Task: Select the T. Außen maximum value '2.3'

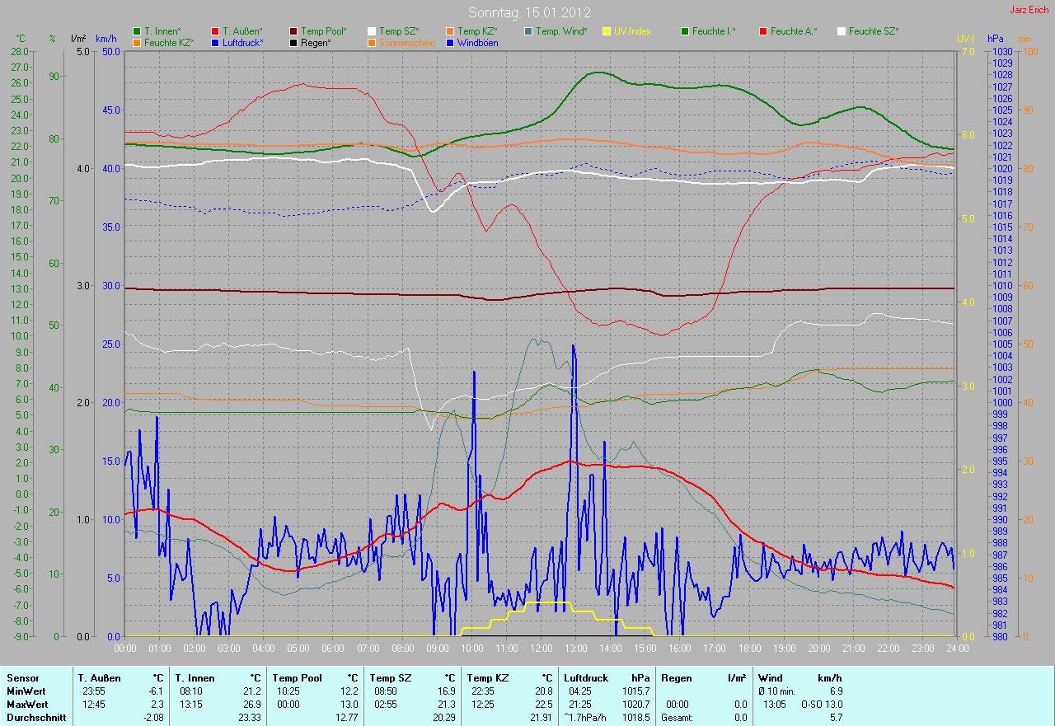Action: [x=157, y=705]
